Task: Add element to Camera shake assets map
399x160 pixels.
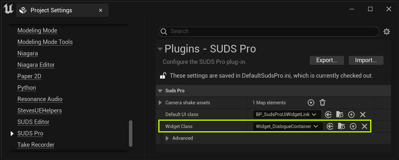Action: (311, 103)
